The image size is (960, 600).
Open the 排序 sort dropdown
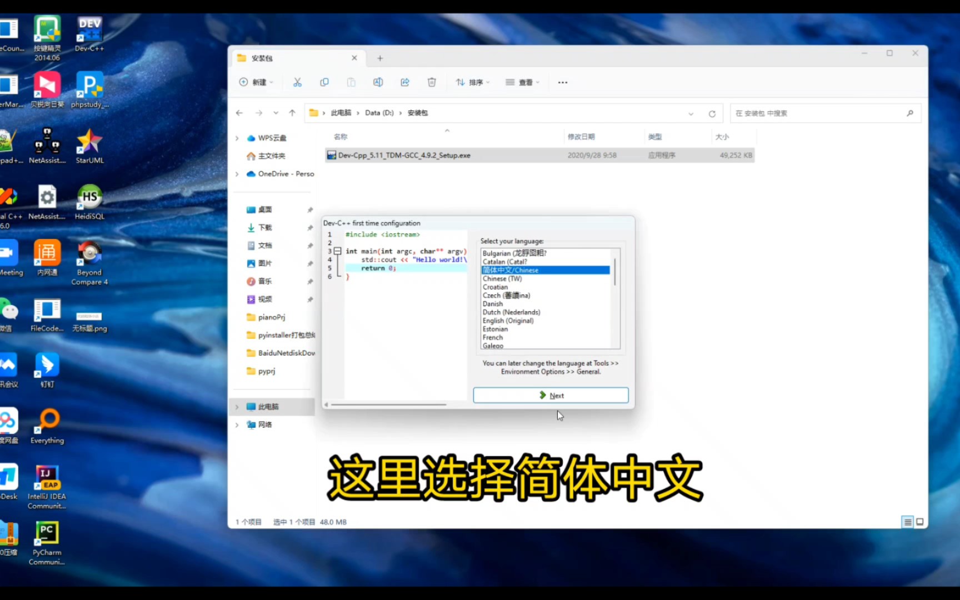(472, 82)
